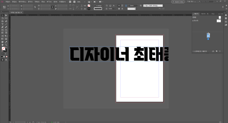
Task: Open the Pages panel dock icon
Action: click(226, 15)
